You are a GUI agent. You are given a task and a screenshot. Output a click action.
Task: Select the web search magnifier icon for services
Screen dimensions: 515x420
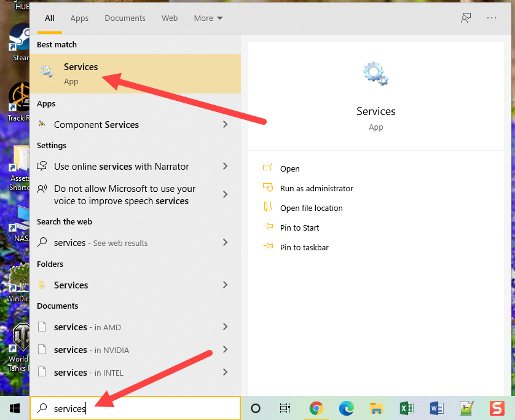[42, 242]
